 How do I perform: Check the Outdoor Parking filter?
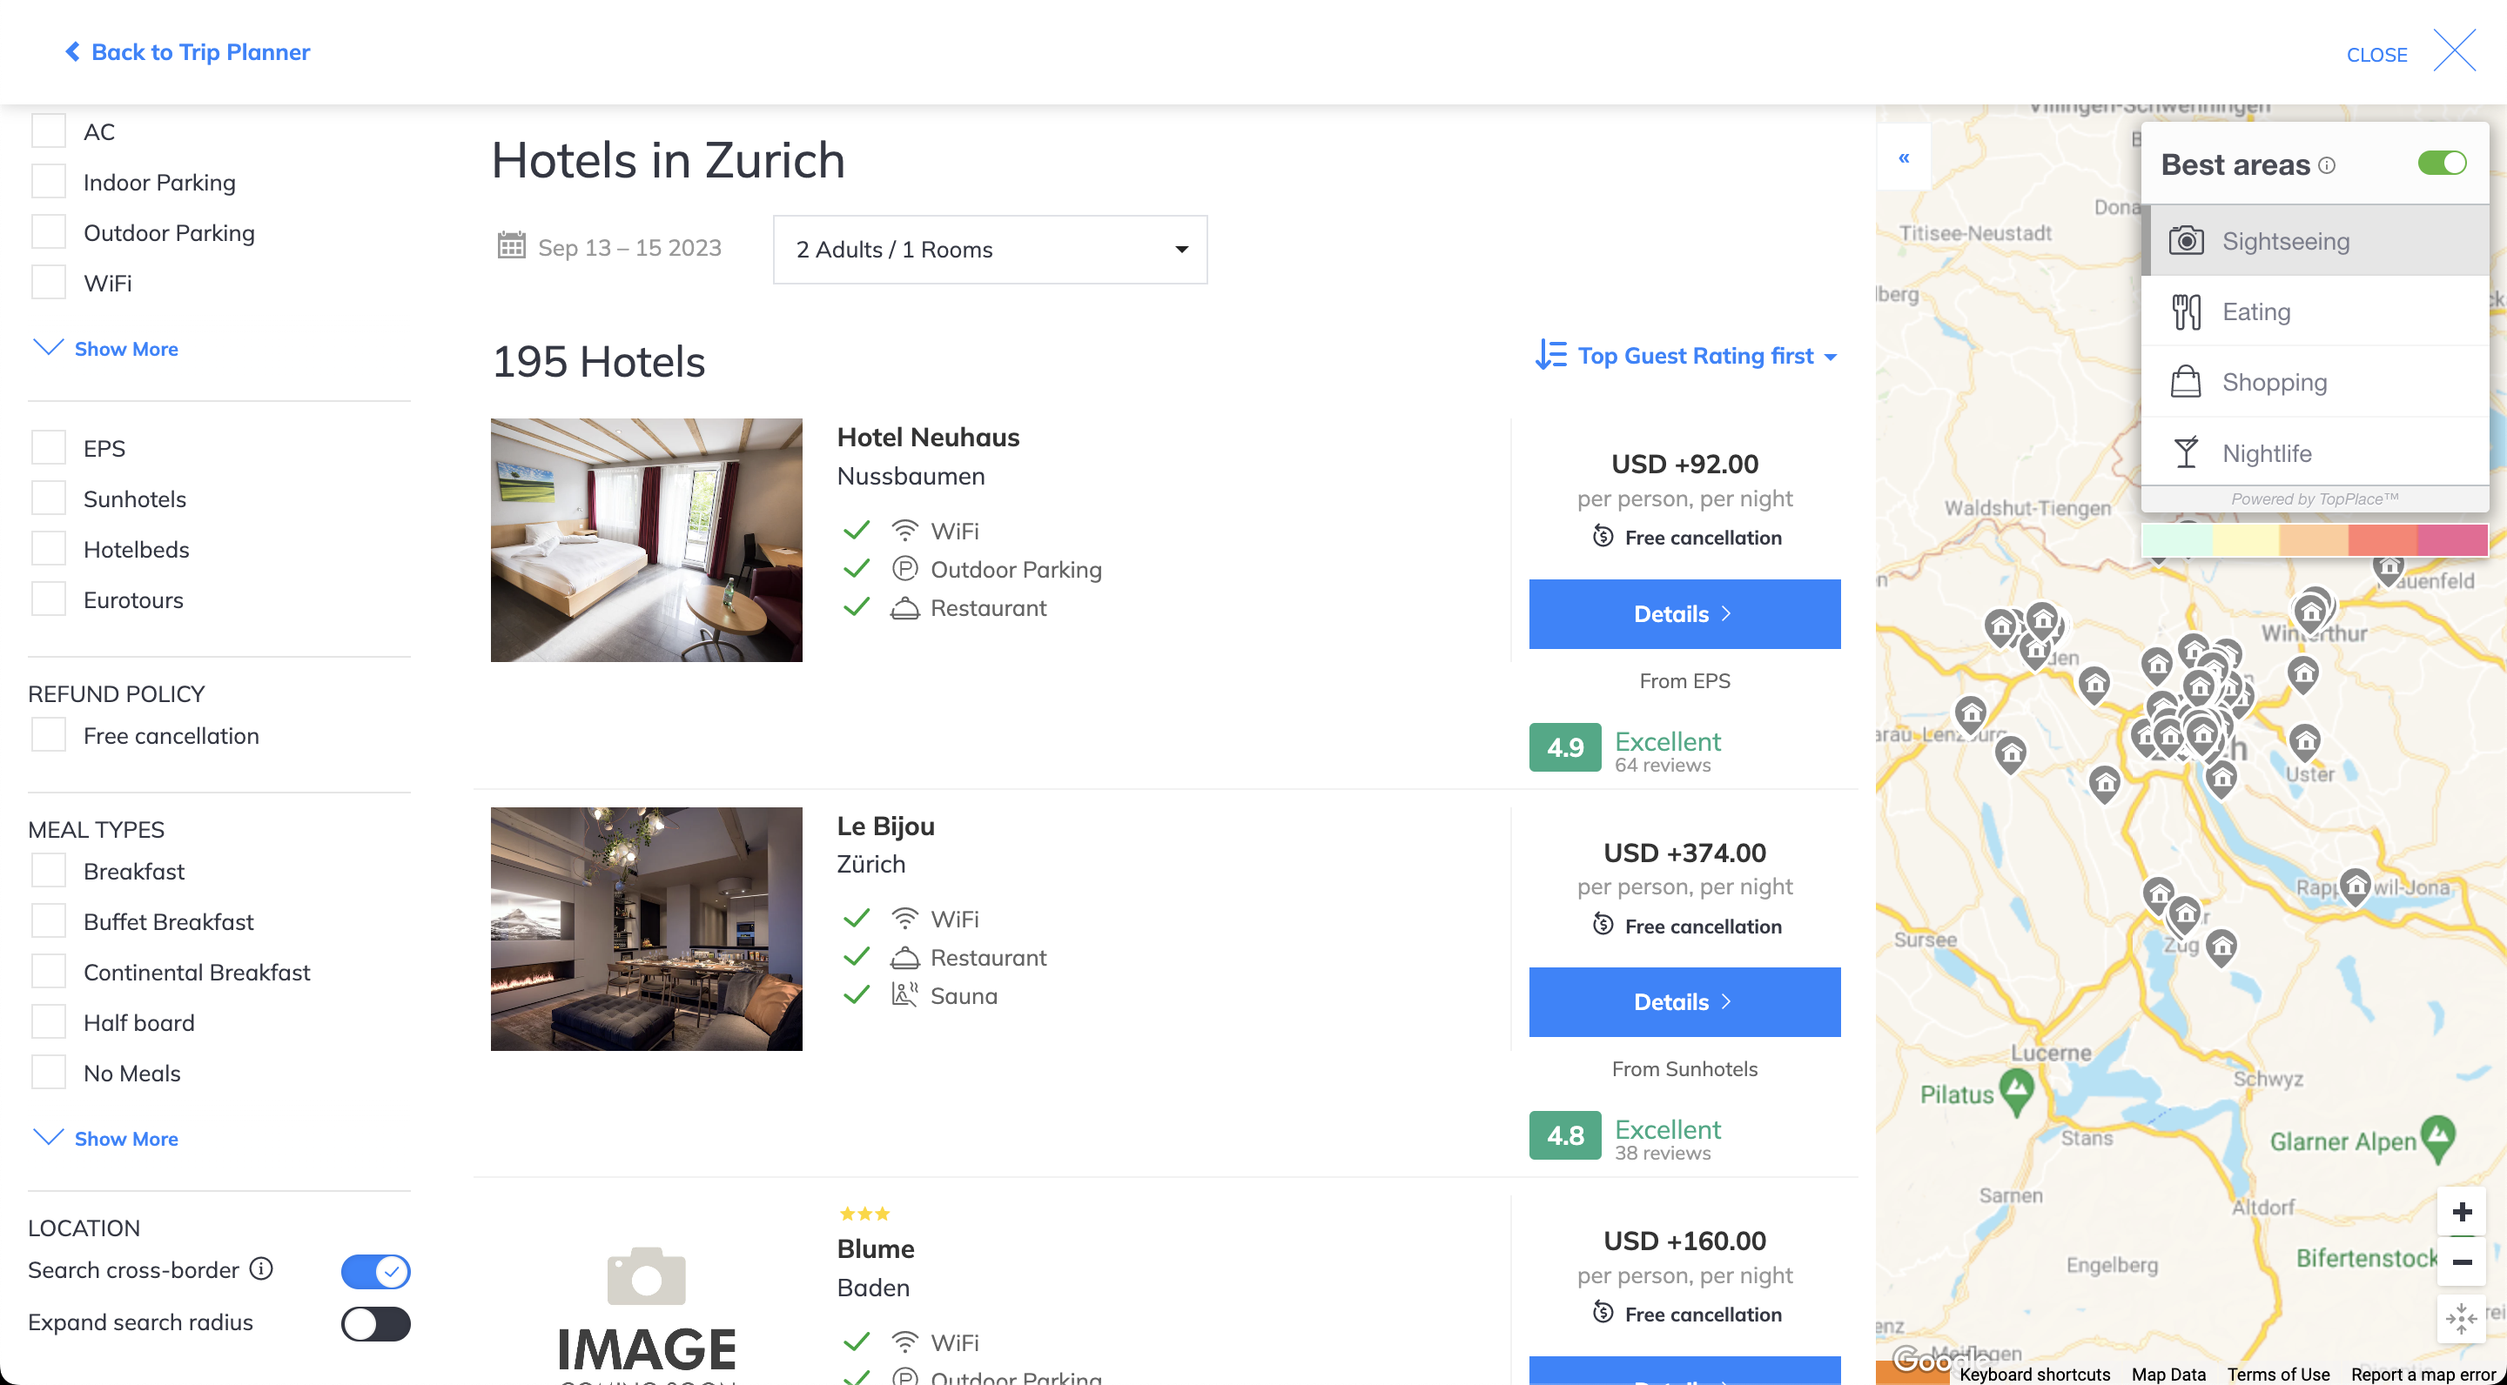[49, 231]
